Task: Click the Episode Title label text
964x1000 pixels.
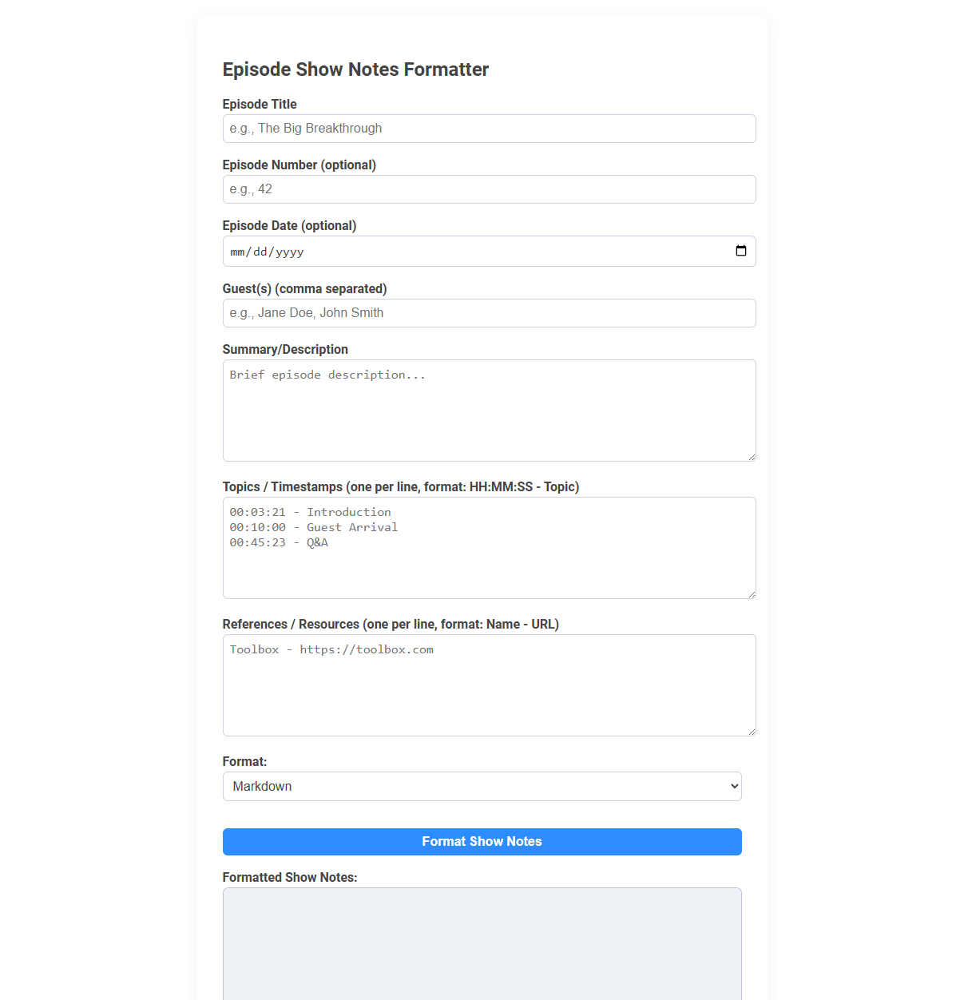Action: [259, 104]
